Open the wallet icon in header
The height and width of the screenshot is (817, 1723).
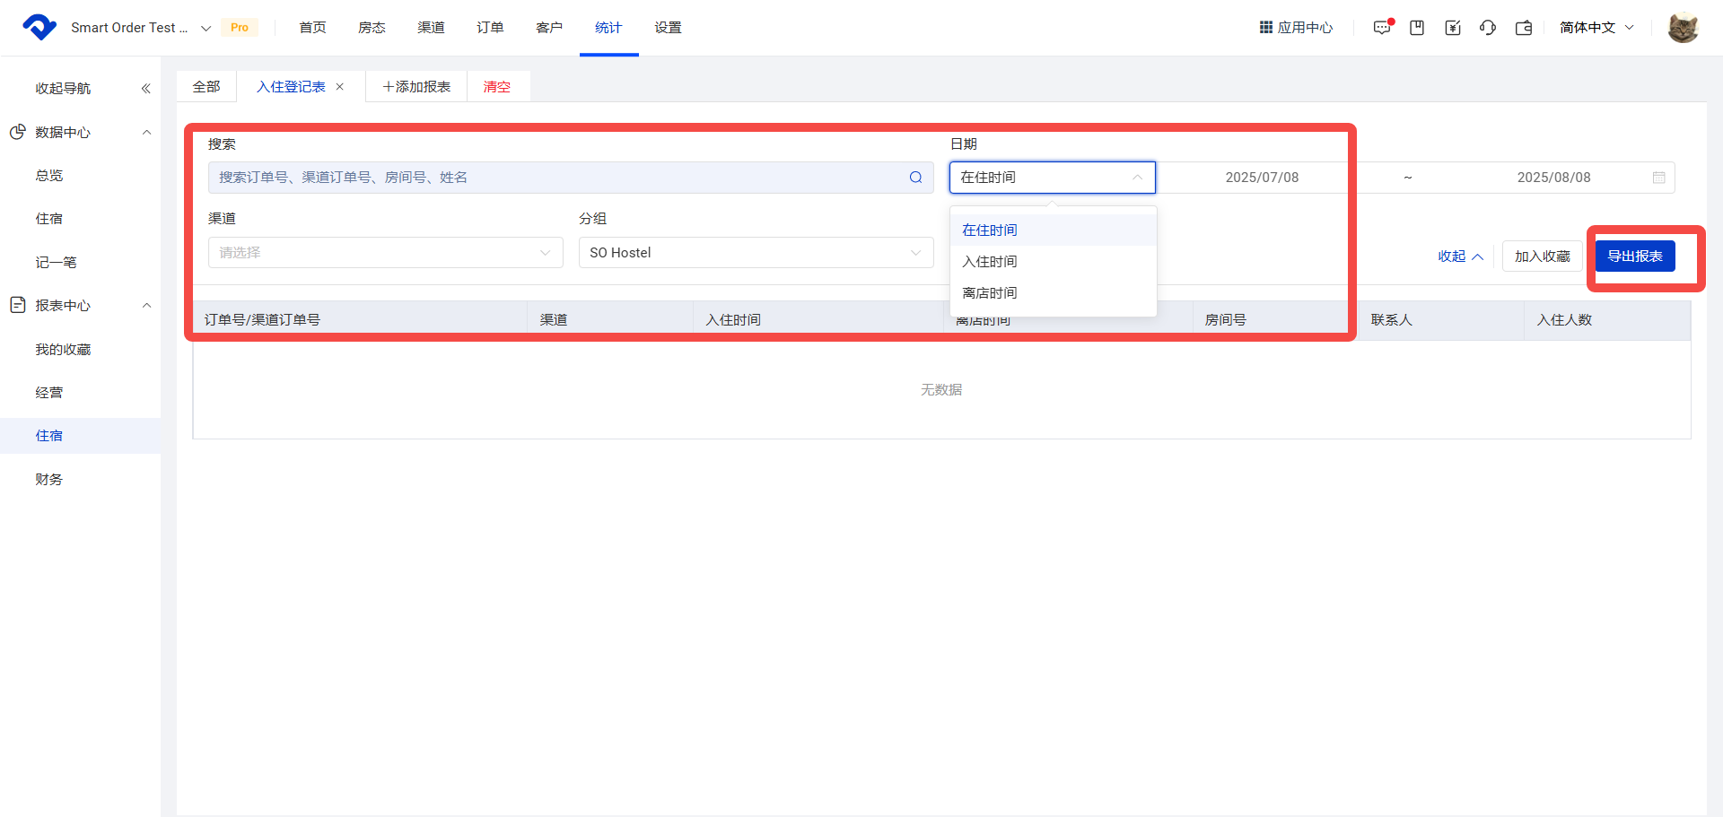point(1524,28)
